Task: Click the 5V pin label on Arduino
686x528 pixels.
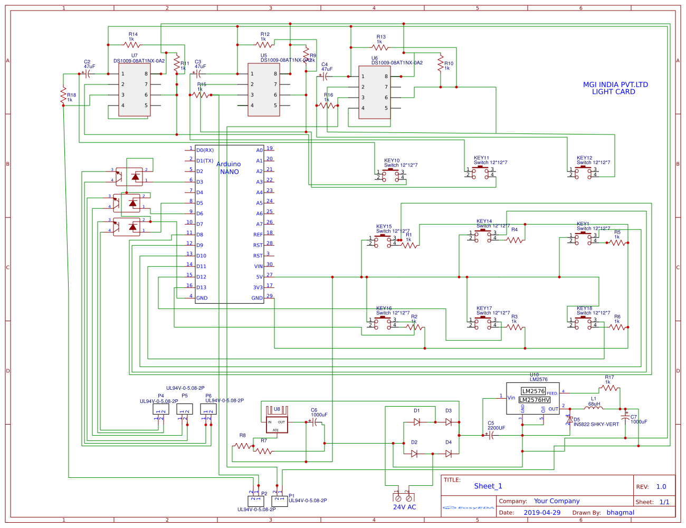Action: 260,277
